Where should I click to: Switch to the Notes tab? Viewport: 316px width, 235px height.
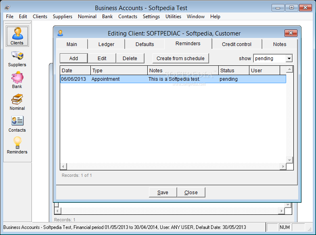[280, 44]
